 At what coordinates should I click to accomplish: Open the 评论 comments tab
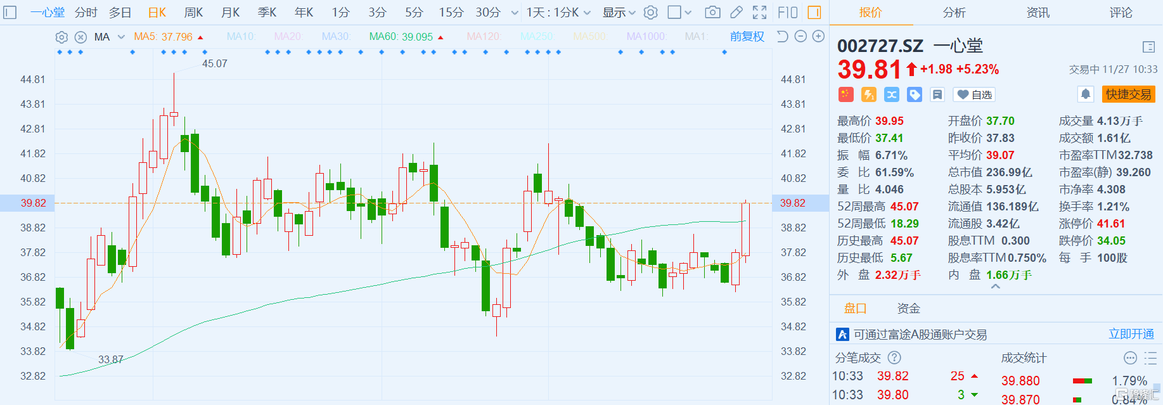tap(1121, 12)
